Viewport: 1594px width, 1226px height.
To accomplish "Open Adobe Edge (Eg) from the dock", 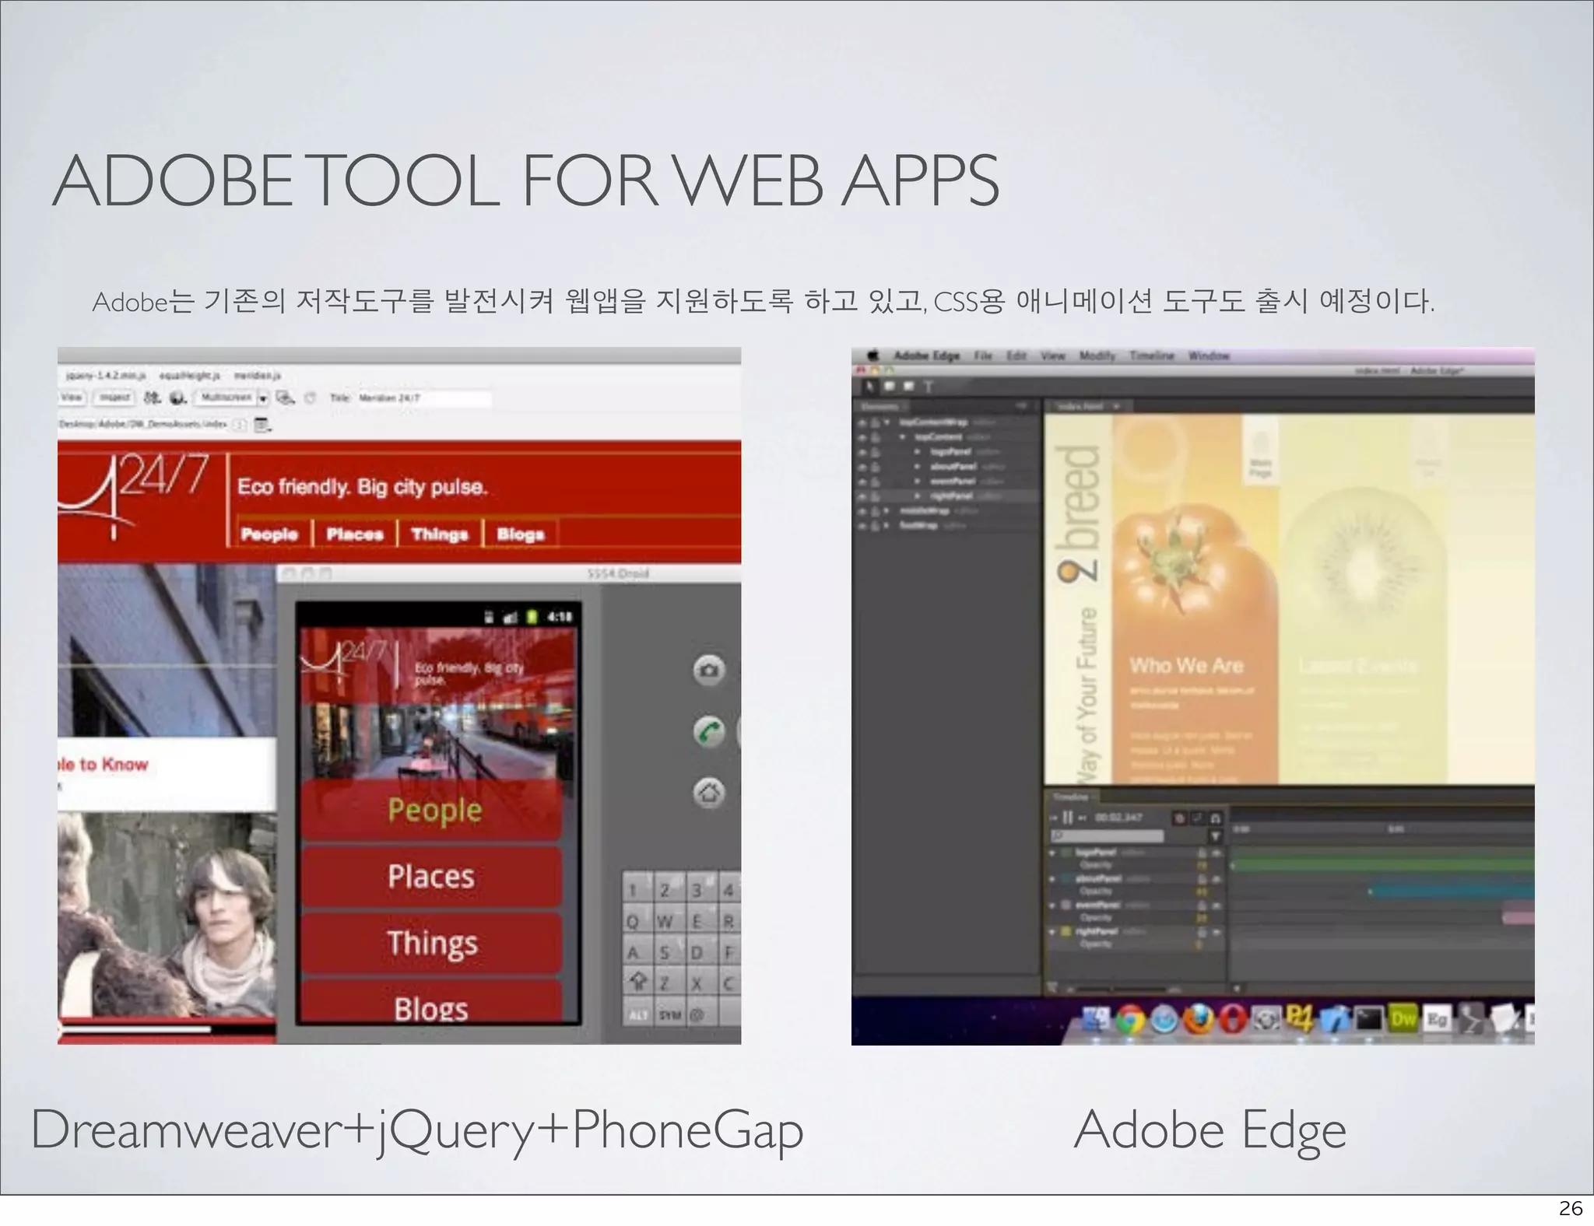I will tap(1437, 1019).
